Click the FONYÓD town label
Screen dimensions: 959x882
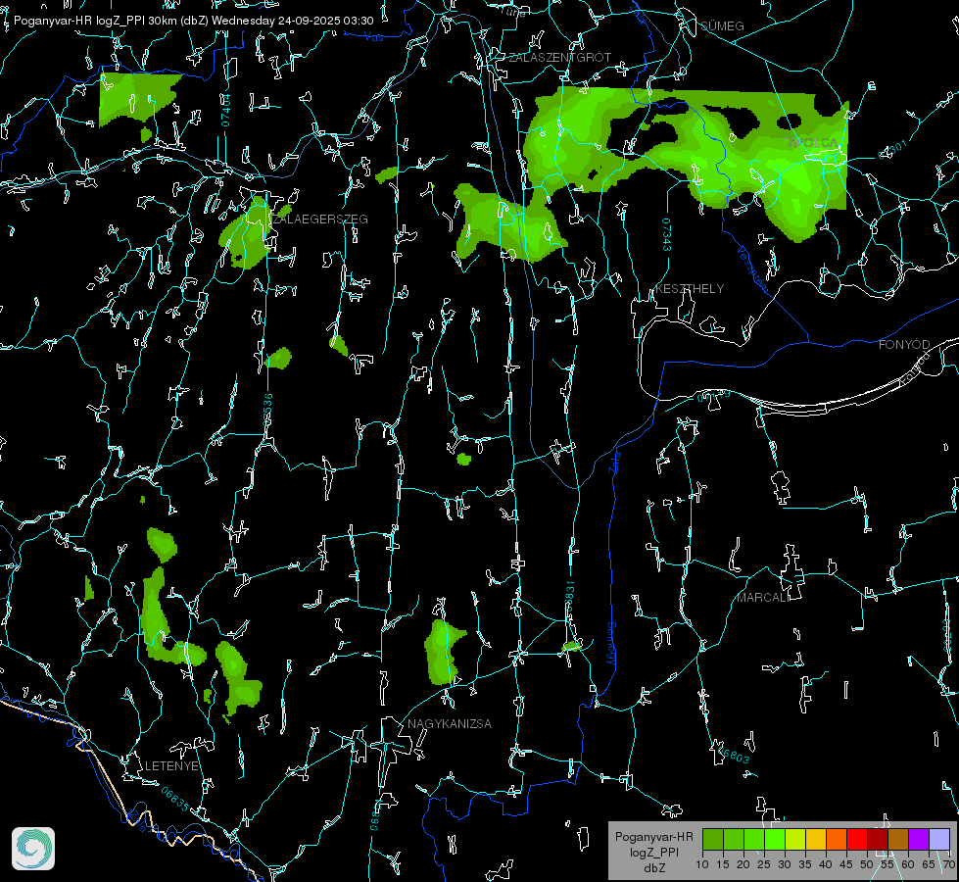pos(904,345)
